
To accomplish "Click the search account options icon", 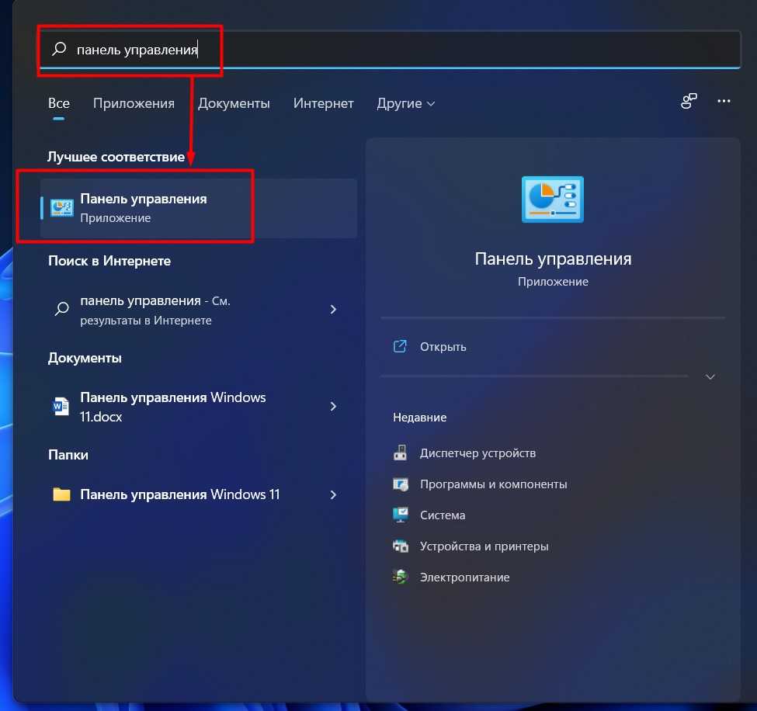I will click(689, 102).
